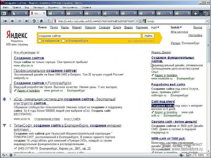Switch to the Yandex 'соз...' tab
The image size is (211, 158).
pyautogui.click(x=37, y=13)
